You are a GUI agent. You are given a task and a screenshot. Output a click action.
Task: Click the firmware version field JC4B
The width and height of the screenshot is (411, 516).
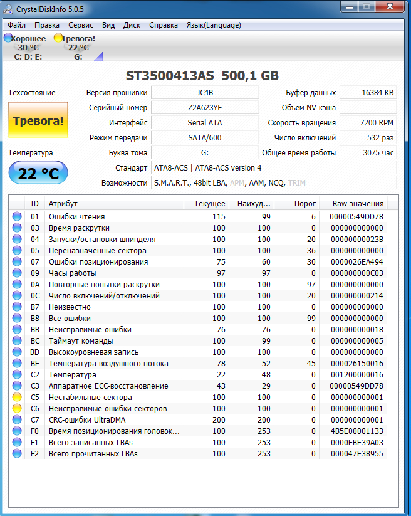point(205,92)
